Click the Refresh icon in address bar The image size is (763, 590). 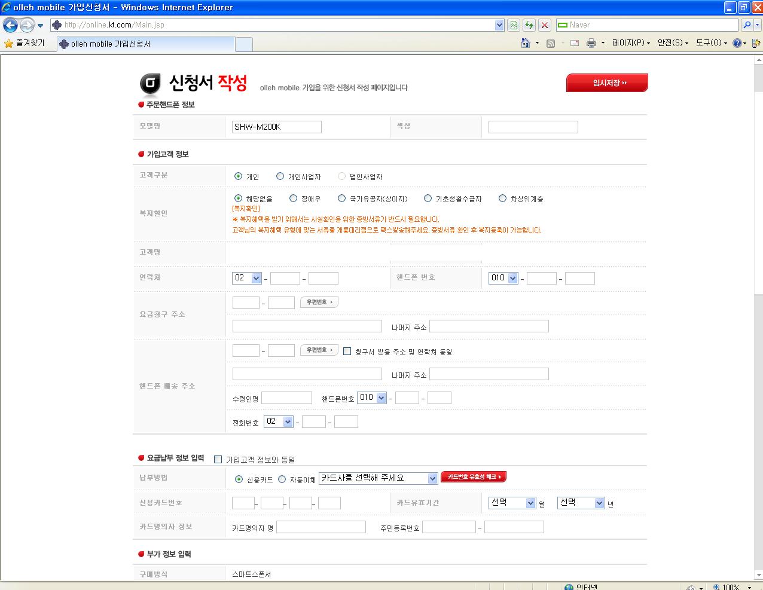click(x=529, y=25)
